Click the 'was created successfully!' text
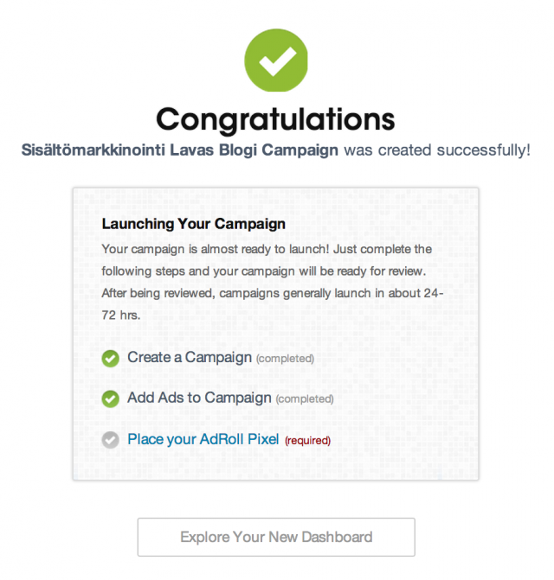This screenshot has height=580, width=554. (x=437, y=150)
